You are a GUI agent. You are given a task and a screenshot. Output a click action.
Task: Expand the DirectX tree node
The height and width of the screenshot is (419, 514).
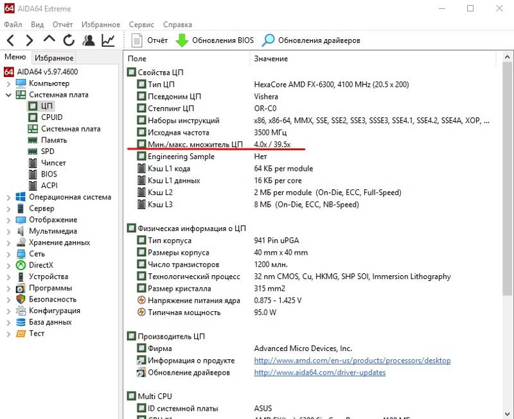(8, 266)
